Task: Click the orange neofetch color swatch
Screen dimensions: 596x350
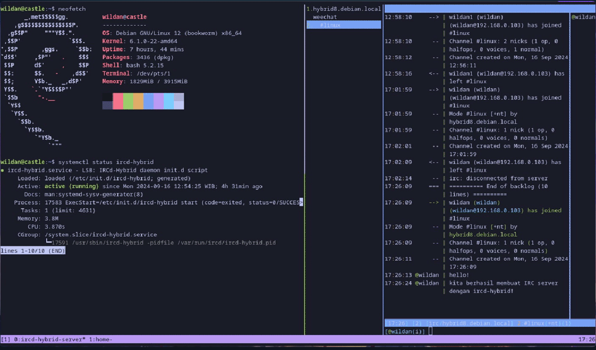Action: tap(138, 101)
